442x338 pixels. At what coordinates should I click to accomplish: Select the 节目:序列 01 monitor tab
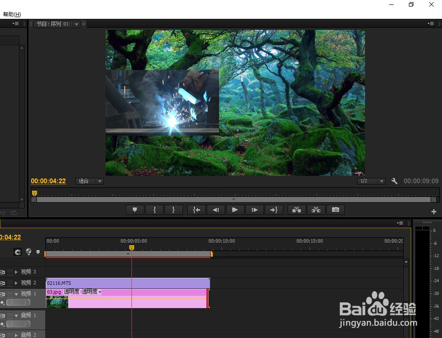53,24
